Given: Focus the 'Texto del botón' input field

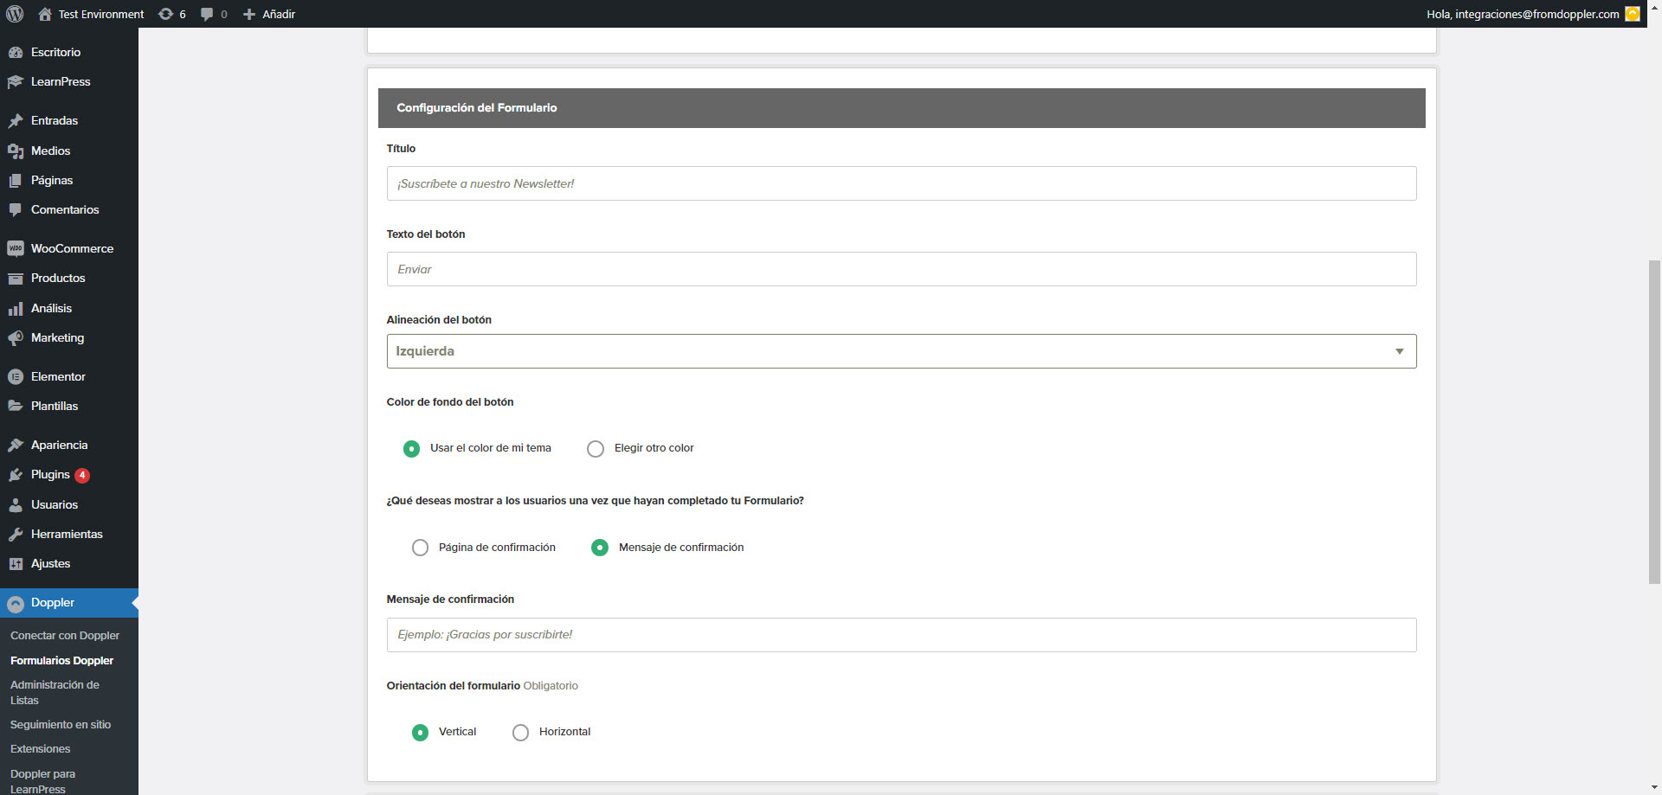Looking at the screenshot, I should pos(901,269).
